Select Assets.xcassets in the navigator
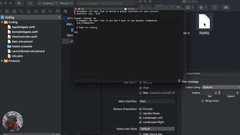This screenshot has height=135, width=240. (22, 46)
